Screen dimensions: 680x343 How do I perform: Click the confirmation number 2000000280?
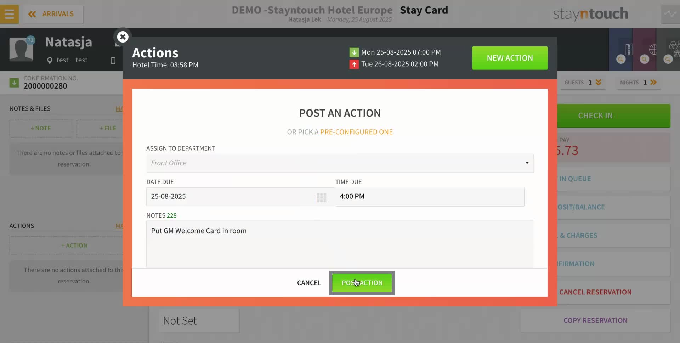click(x=45, y=86)
